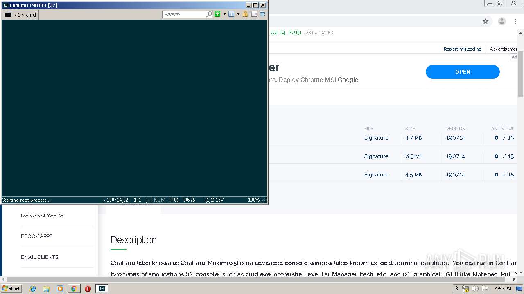The height and width of the screenshot is (294, 524).
Task: Toggle alternative mode pane icon in ConEmu toolbar
Action: click(254, 14)
